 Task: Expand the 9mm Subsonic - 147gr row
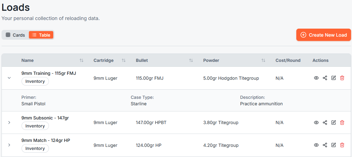[9, 123]
